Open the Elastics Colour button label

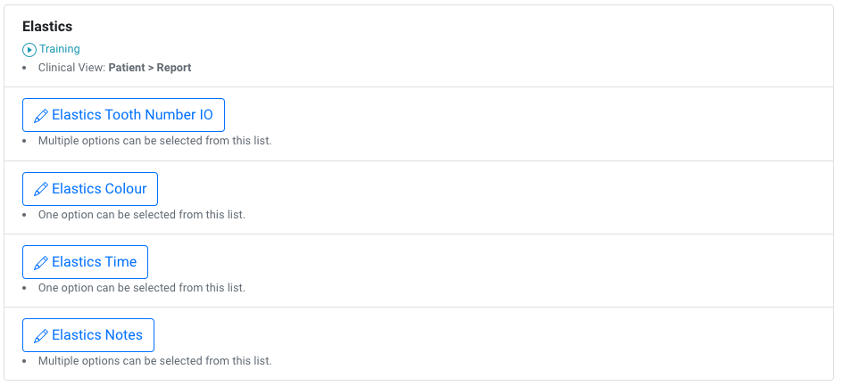tap(99, 189)
